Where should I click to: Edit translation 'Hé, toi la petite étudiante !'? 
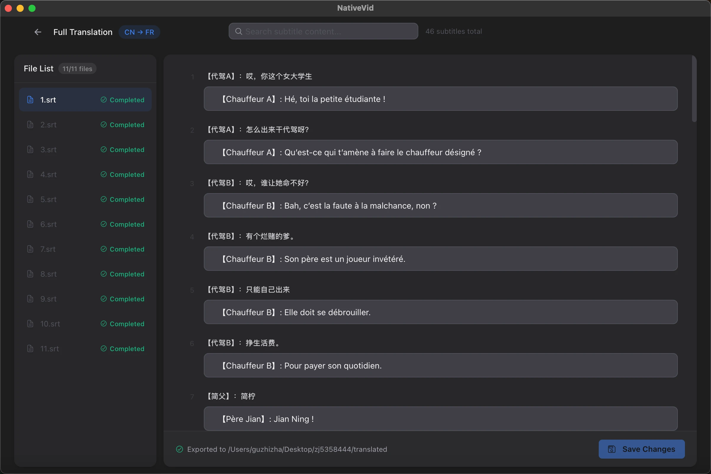441,99
